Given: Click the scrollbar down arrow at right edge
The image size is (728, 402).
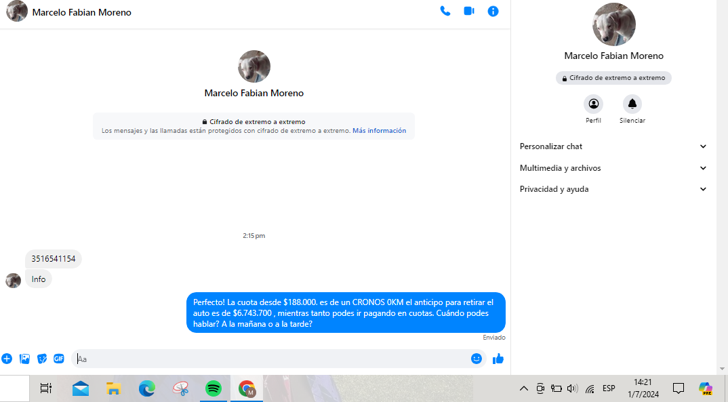Looking at the screenshot, I should [x=722, y=369].
